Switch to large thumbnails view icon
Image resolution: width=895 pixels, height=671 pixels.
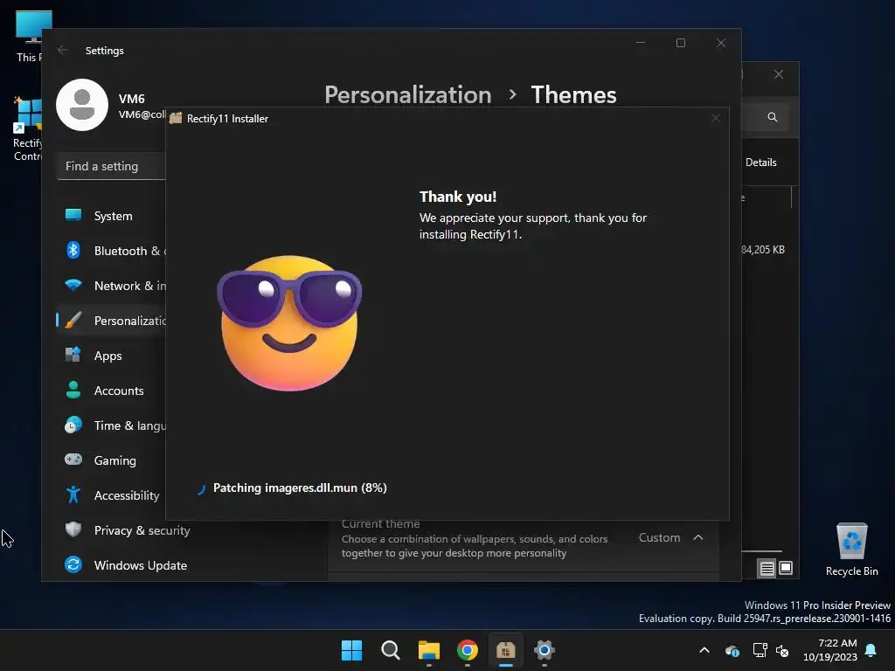click(x=786, y=568)
